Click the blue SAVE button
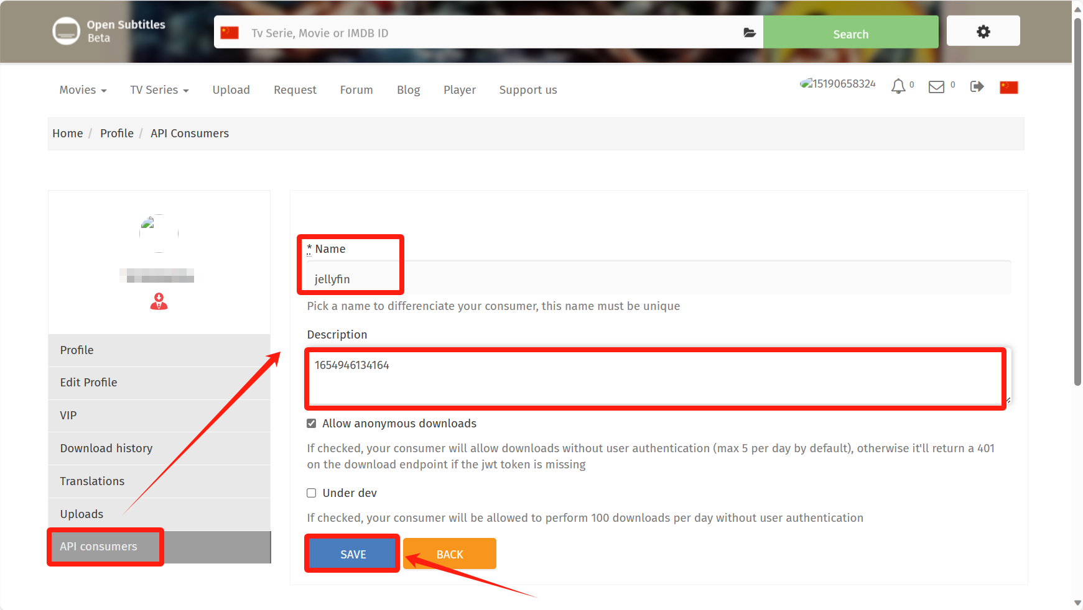 pyautogui.click(x=353, y=554)
